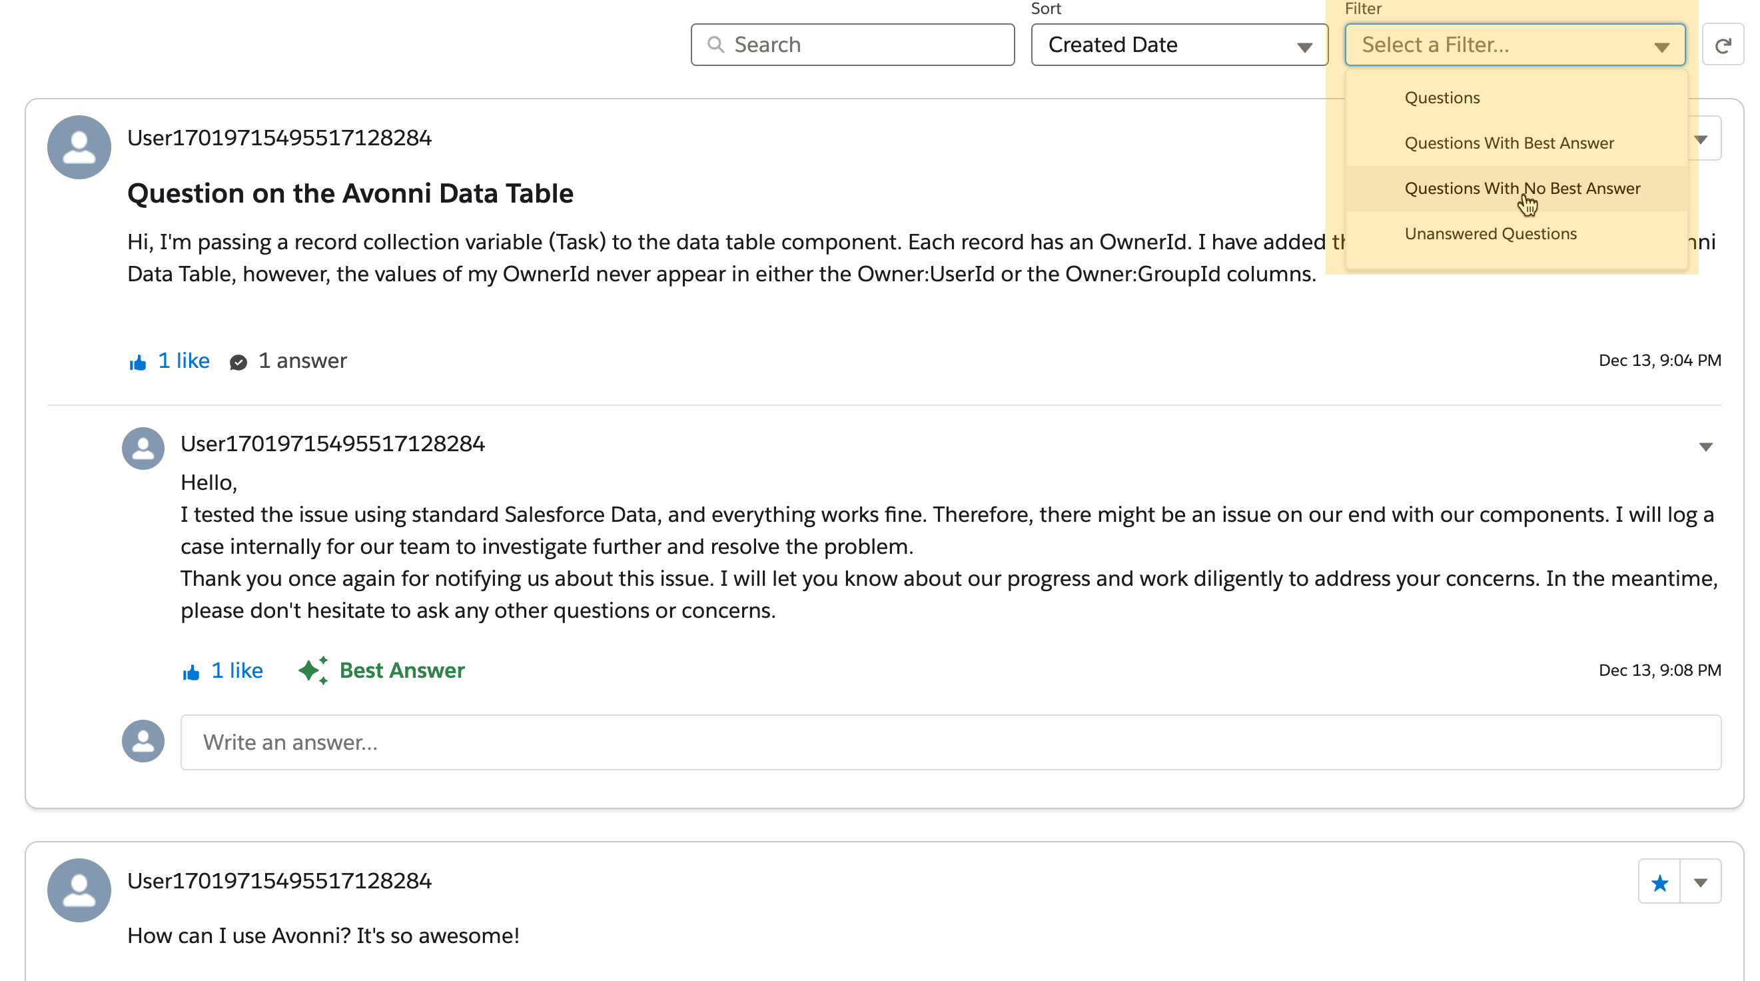Click the Best Answer sparkle icon

(x=313, y=670)
